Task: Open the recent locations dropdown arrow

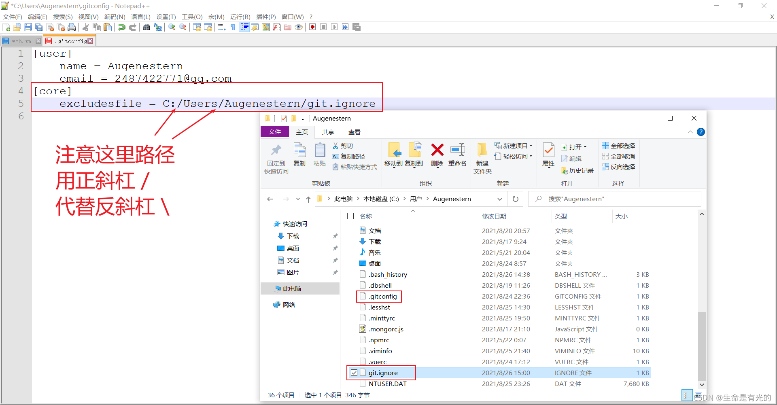Action: pos(298,199)
